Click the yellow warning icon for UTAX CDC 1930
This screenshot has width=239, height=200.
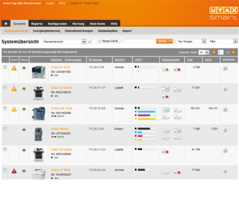14,109
